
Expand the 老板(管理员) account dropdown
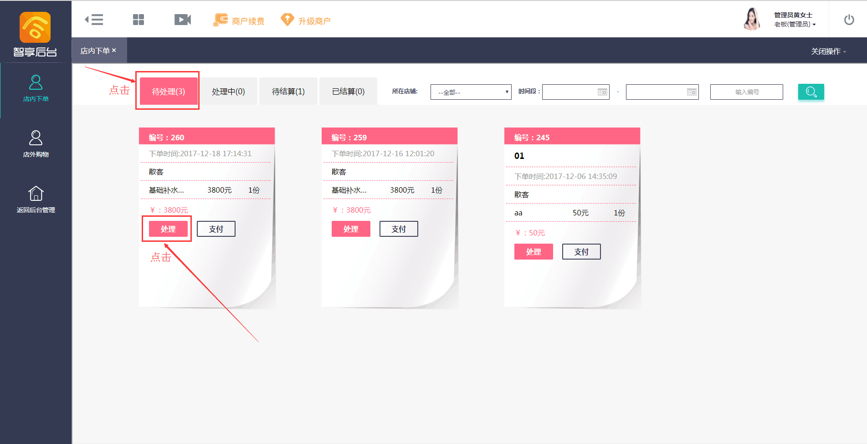(x=795, y=24)
